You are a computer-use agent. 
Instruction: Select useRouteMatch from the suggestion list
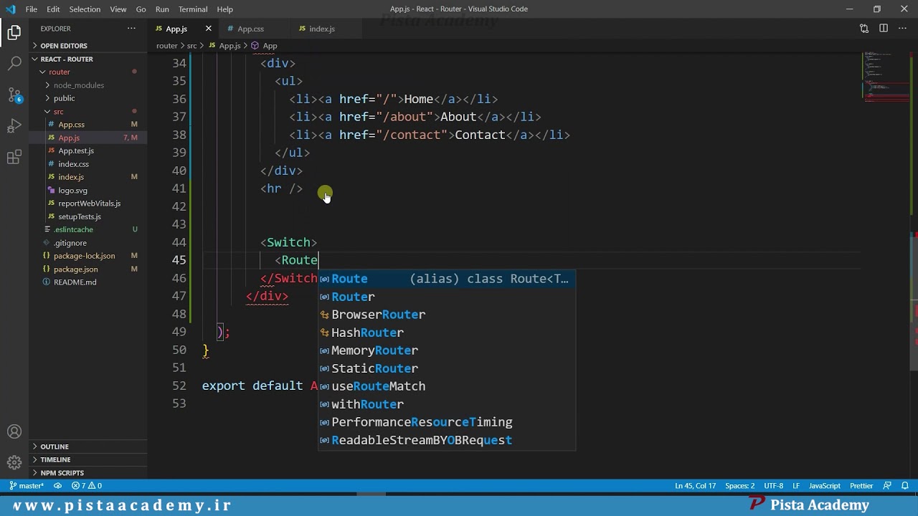(x=446, y=386)
